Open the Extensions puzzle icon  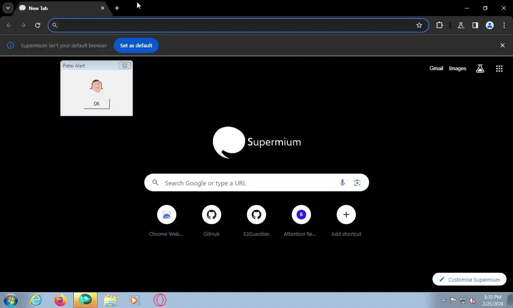pyautogui.click(x=440, y=25)
